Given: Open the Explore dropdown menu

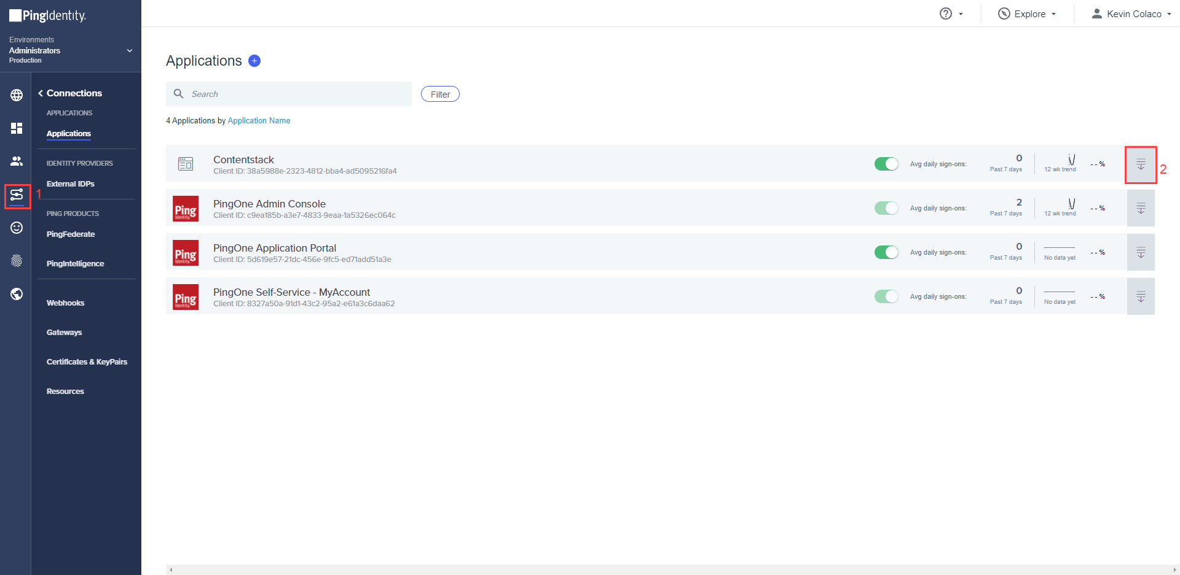Looking at the screenshot, I should pyautogui.click(x=1027, y=14).
